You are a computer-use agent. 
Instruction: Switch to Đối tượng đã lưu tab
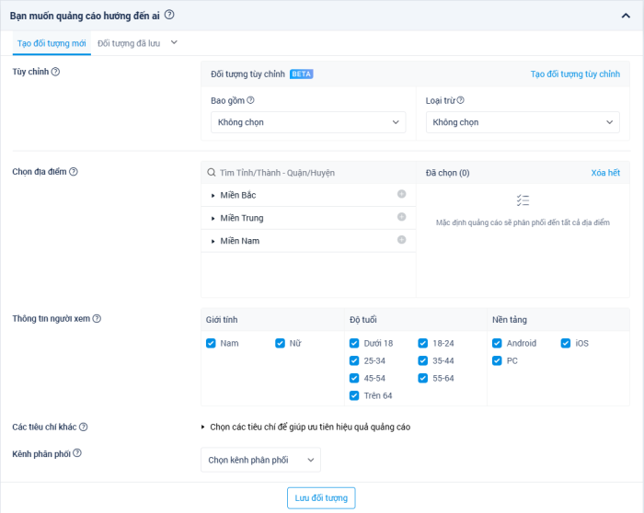pyautogui.click(x=130, y=43)
